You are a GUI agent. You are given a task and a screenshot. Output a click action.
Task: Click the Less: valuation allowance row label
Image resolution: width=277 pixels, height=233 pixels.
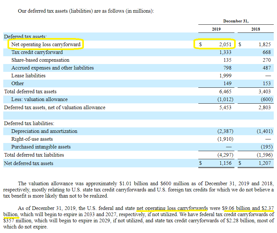click(x=39, y=99)
